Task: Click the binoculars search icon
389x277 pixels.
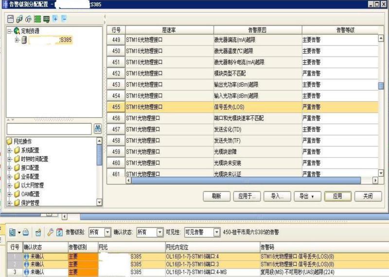Action: 98,129
